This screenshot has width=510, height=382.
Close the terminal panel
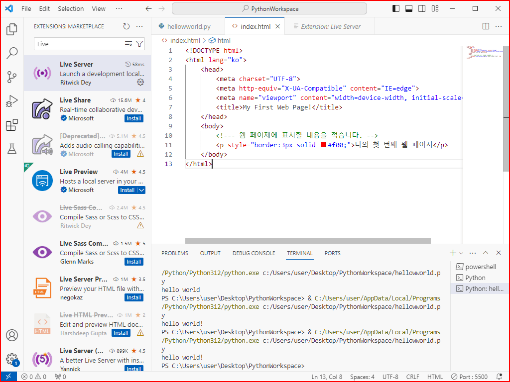pyautogui.click(x=498, y=253)
